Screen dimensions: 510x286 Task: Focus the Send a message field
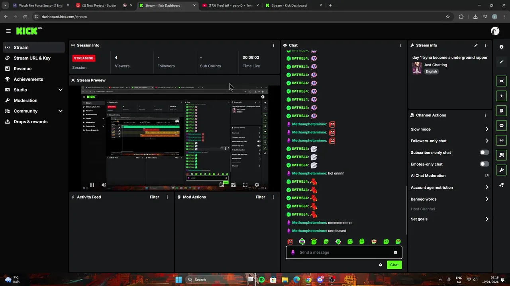click(x=344, y=252)
